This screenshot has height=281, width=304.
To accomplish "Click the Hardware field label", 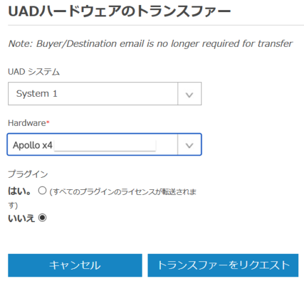I will (x=27, y=123).
